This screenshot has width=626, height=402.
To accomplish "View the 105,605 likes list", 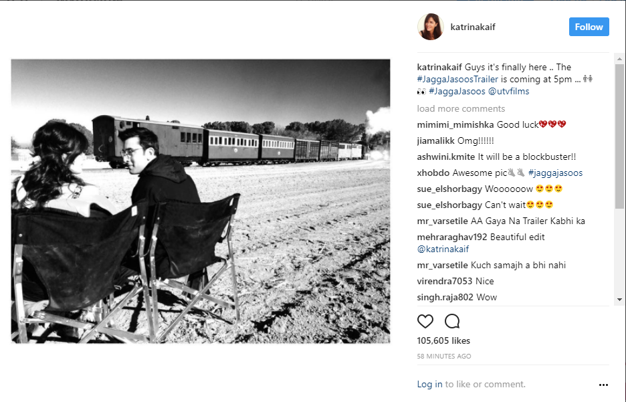I will 443,340.
